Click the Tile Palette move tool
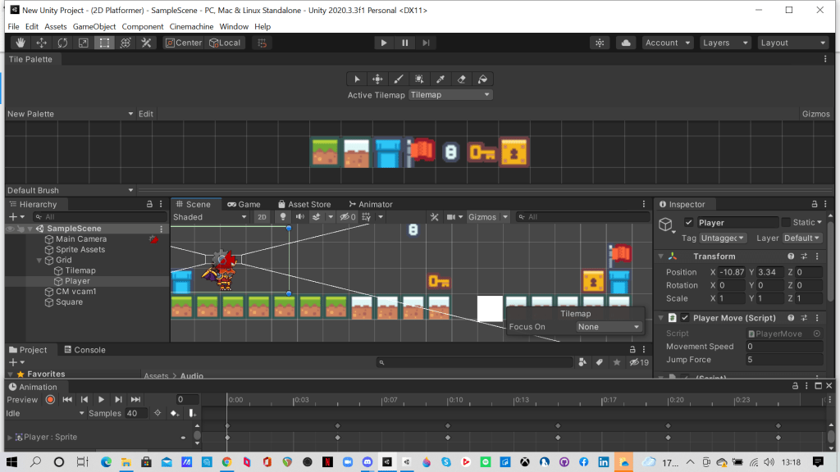This screenshot has width=840, height=472. pos(377,79)
